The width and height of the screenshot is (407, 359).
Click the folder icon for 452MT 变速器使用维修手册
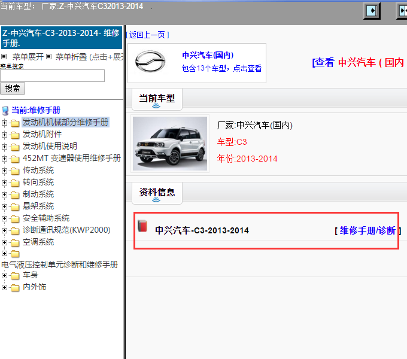tap(15, 159)
